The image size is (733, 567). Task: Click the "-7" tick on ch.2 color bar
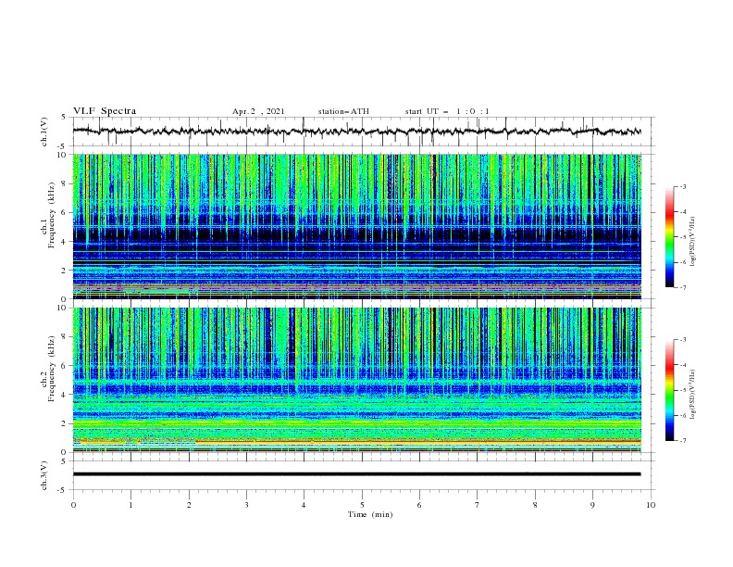(682, 441)
